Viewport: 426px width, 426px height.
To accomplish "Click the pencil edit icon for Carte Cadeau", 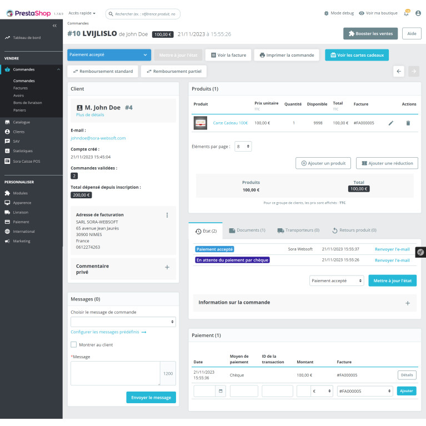I will (x=390, y=123).
